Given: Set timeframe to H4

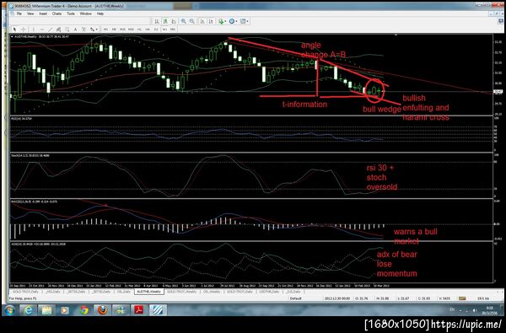Looking at the screenshot, I should click(148, 30).
